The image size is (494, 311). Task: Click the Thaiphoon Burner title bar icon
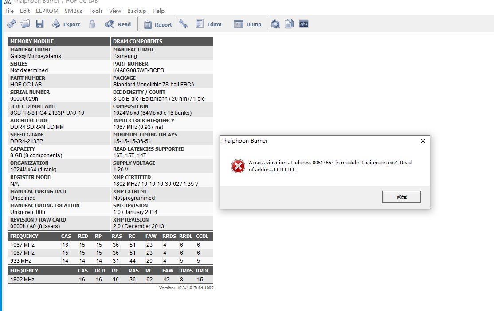pyautogui.click(x=8, y=2)
